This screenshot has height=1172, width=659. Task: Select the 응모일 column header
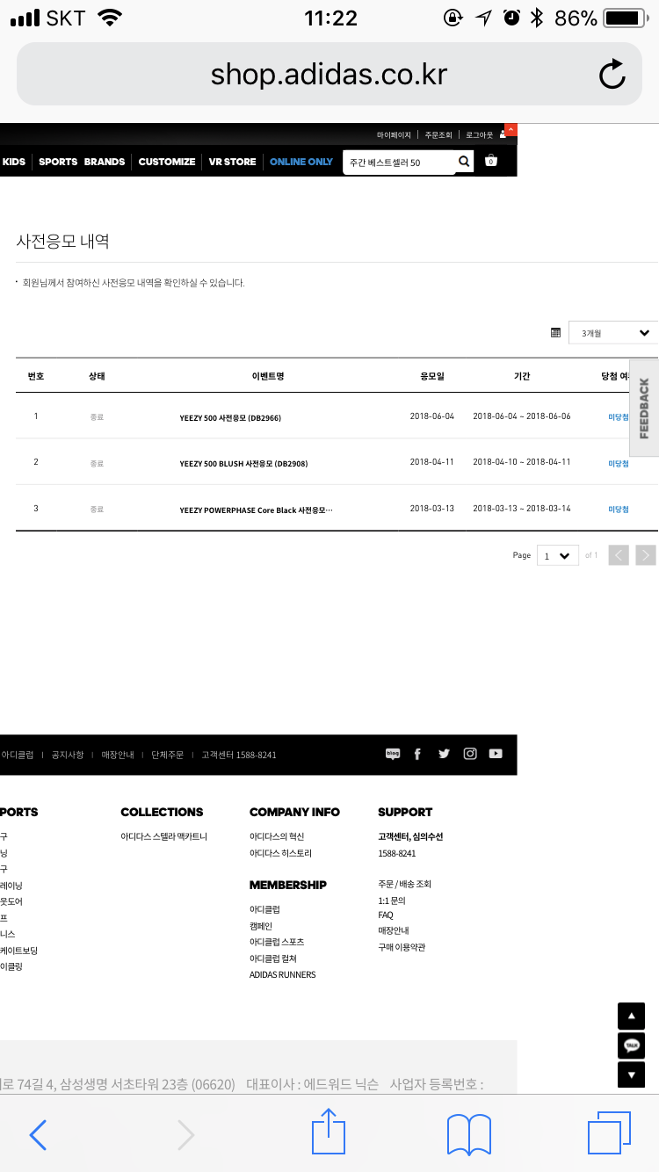click(432, 375)
